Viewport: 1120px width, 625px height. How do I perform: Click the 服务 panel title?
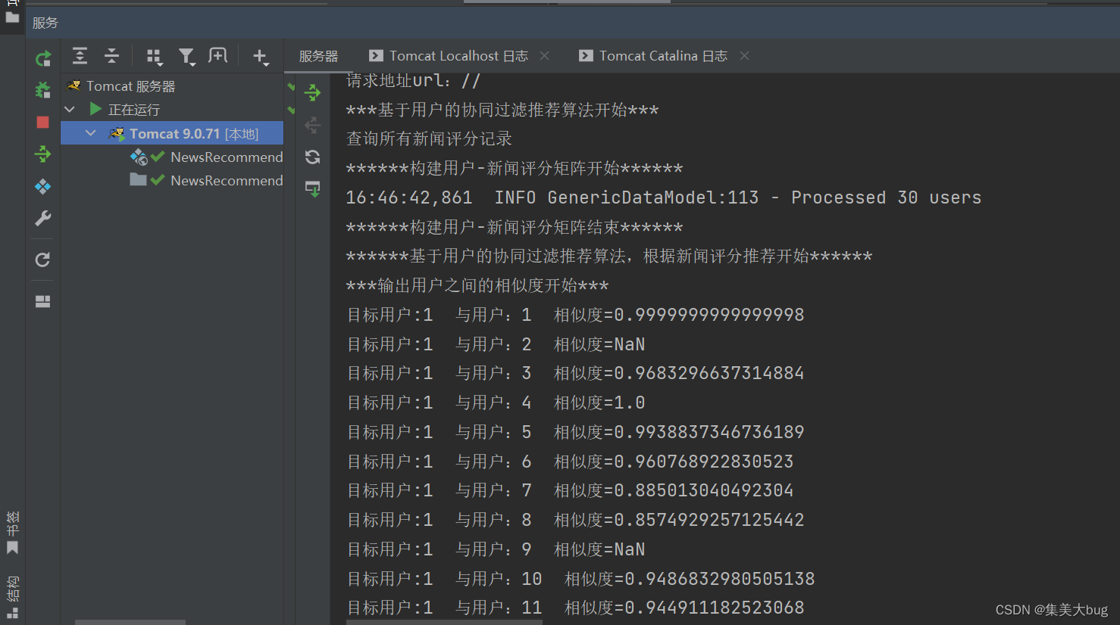coord(45,23)
